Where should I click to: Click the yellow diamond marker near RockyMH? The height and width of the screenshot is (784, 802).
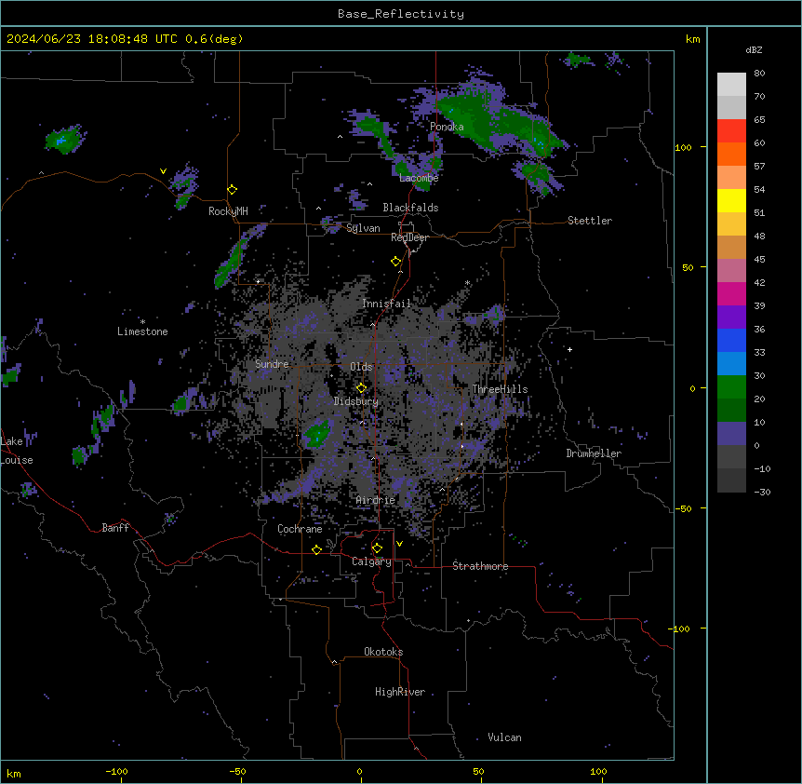pos(233,190)
